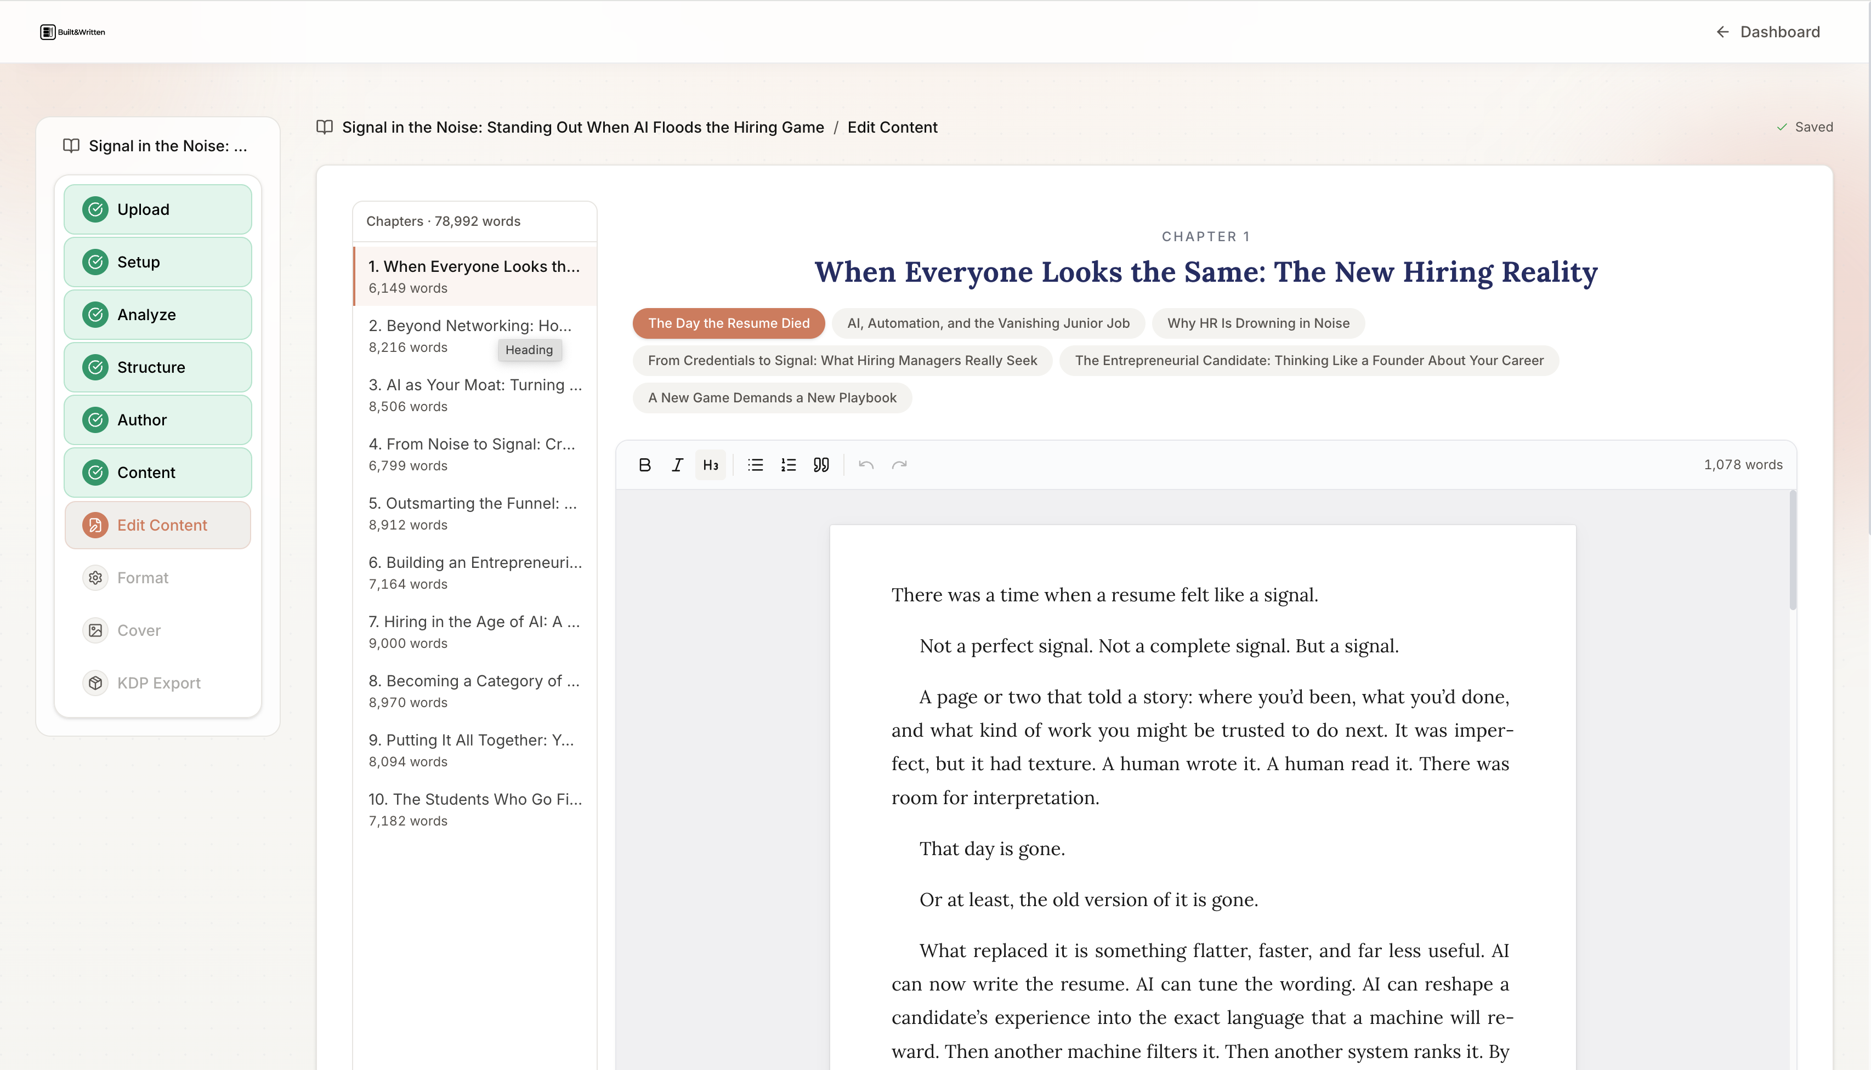This screenshot has width=1871, height=1070.
Task: Switch to 'AI, Automation, and the Vanishing Junior Job'
Action: point(988,323)
